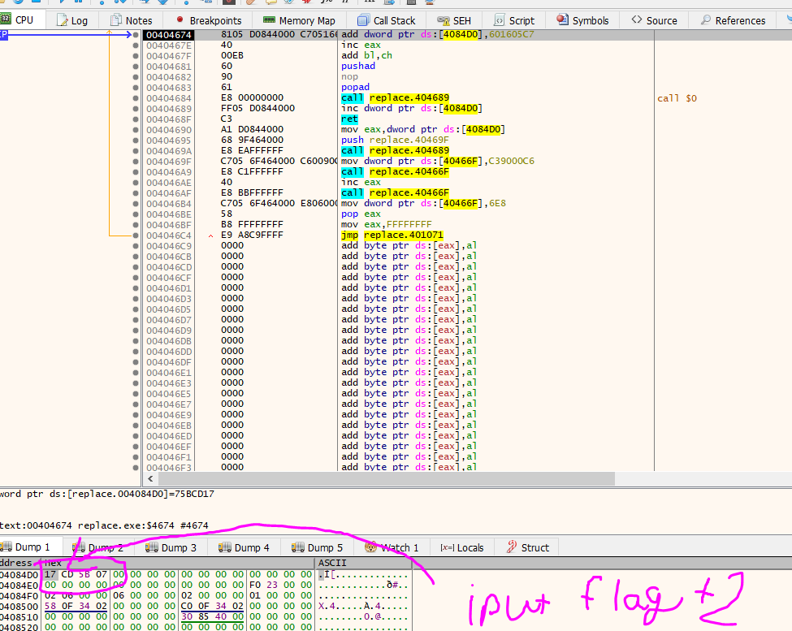Toggle breakpoint dot at address 00404681

tap(136, 67)
